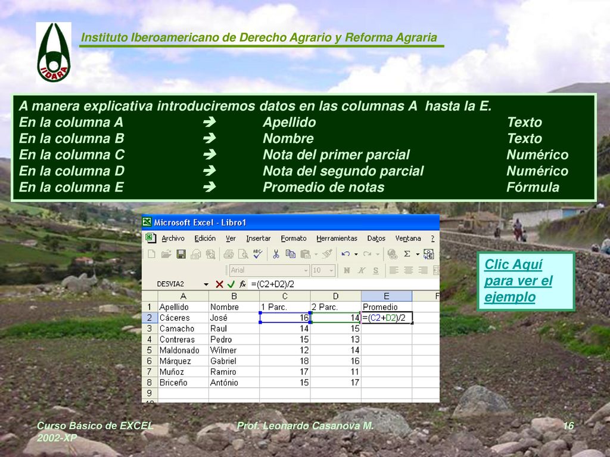Select column D header
Screen dimensions: 610x457
[336, 296]
